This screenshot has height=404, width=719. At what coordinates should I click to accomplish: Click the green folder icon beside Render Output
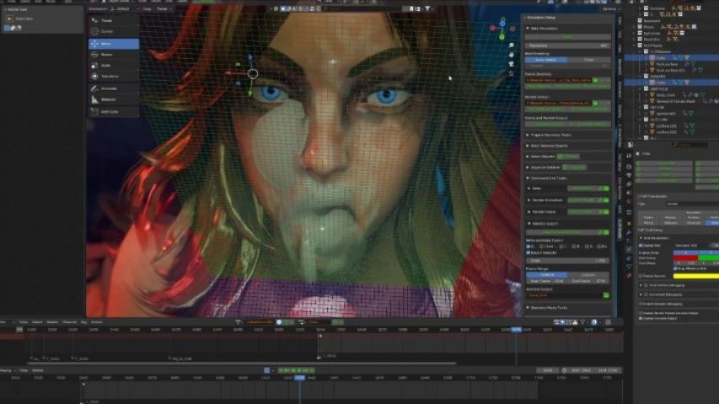(x=595, y=103)
